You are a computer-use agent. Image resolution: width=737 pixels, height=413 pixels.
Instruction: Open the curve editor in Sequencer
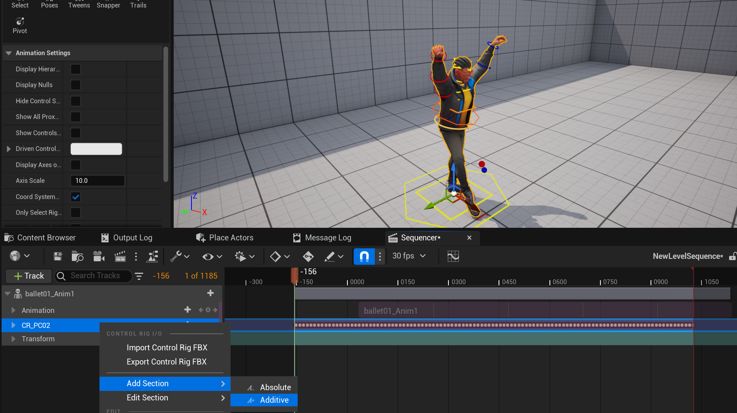click(x=453, y=257)
